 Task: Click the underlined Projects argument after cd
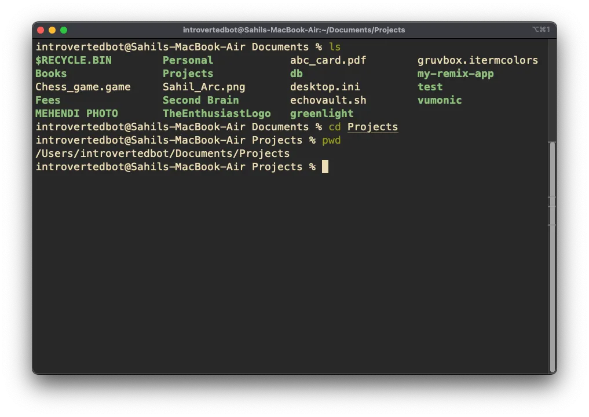coord(372,127)
